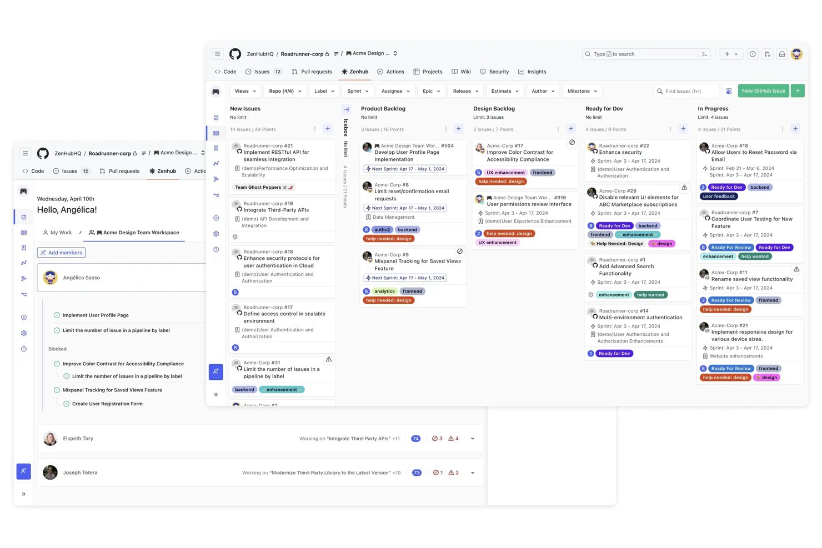Open the Milestone filter dropdown

(583, 91)
